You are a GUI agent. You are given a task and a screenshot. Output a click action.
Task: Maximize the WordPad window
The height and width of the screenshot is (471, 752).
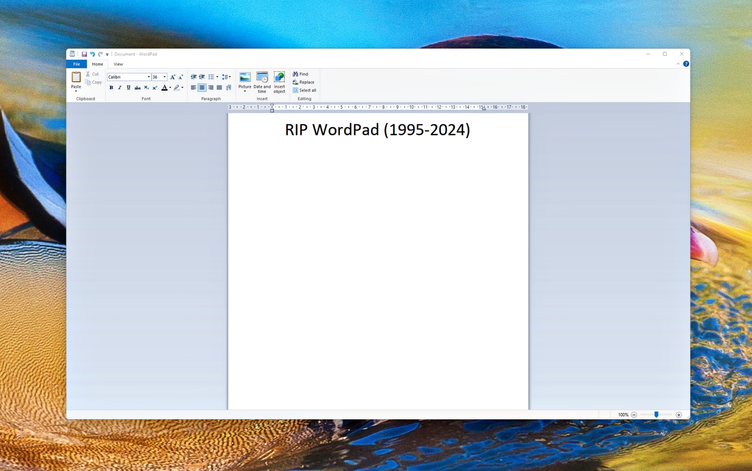(665, 54)
